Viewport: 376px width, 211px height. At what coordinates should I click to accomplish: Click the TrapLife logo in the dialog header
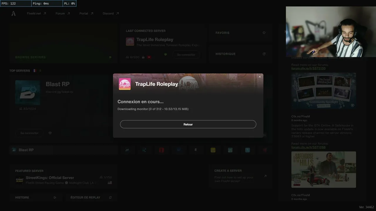click(125, 84)
